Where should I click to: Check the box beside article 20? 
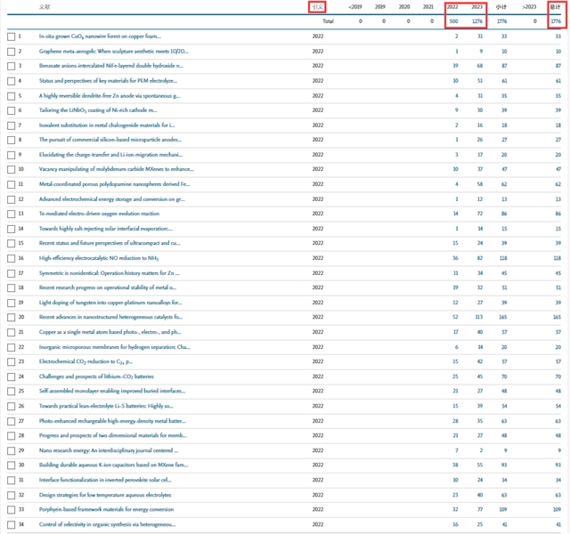pyautogui.click(x=11, y=316)
